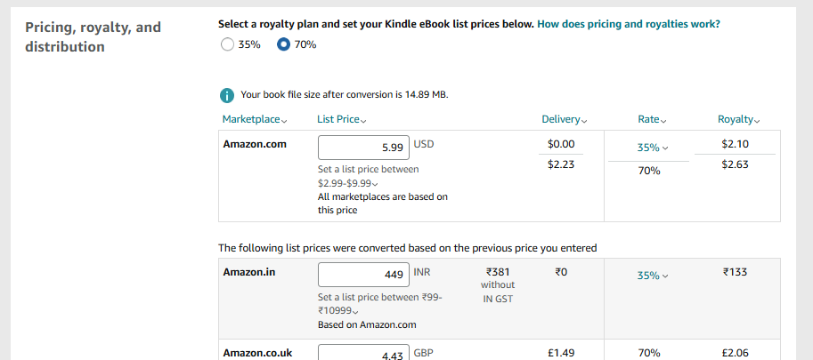This screenshot has width=813, height=360.
Task: Click the file size info icon
Action: click(x=227, y=95)
